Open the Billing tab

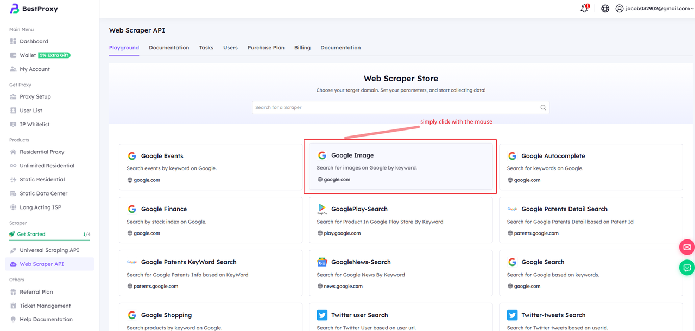coord(302,48)
